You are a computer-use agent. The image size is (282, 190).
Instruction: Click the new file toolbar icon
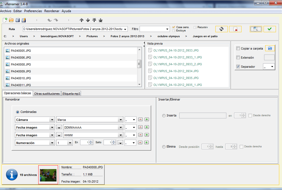(x=5, y=20)
